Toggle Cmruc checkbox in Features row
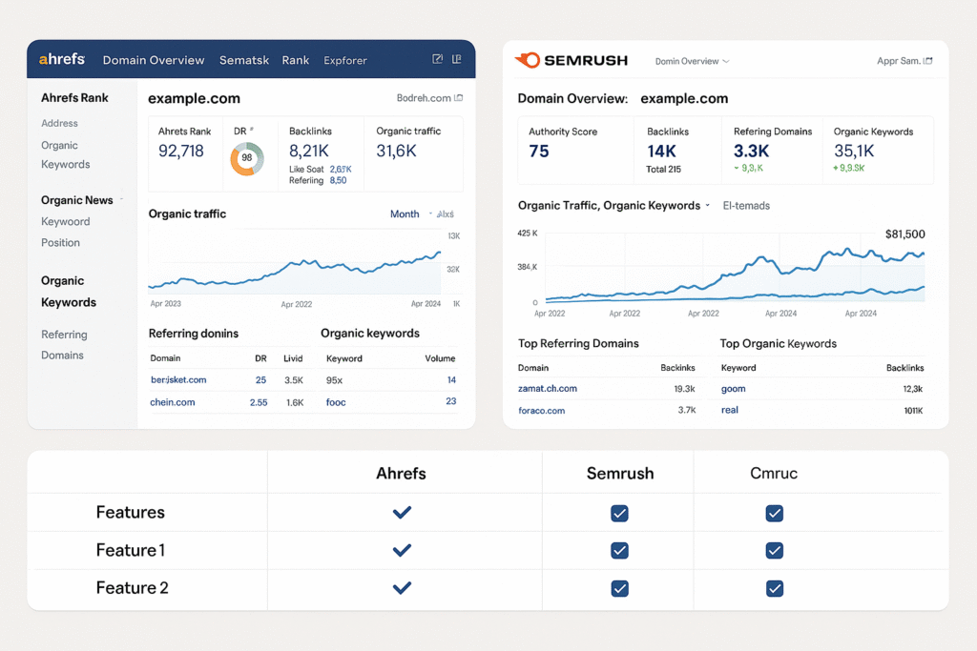The height and width of the screenshot is (651, 977). pos(775,514)
